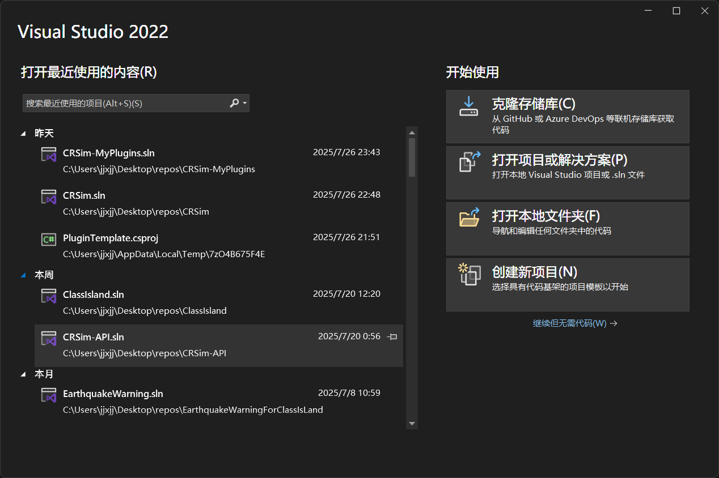Collapse the 本周 (This week) group

23,275
